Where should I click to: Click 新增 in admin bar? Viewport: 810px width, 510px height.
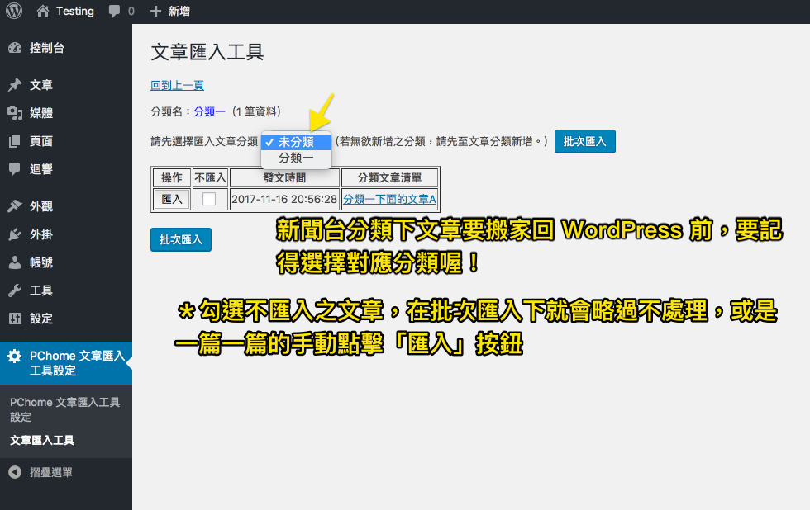(179, 12)
